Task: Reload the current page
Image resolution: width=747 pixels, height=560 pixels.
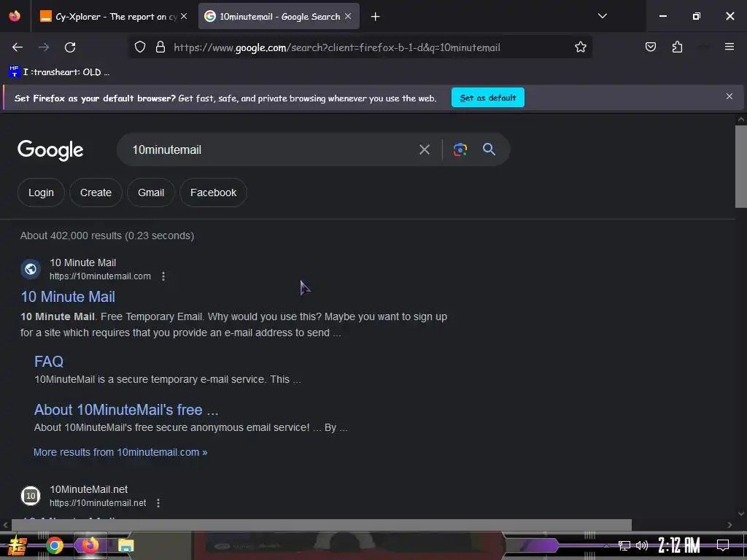Action: 70,47
